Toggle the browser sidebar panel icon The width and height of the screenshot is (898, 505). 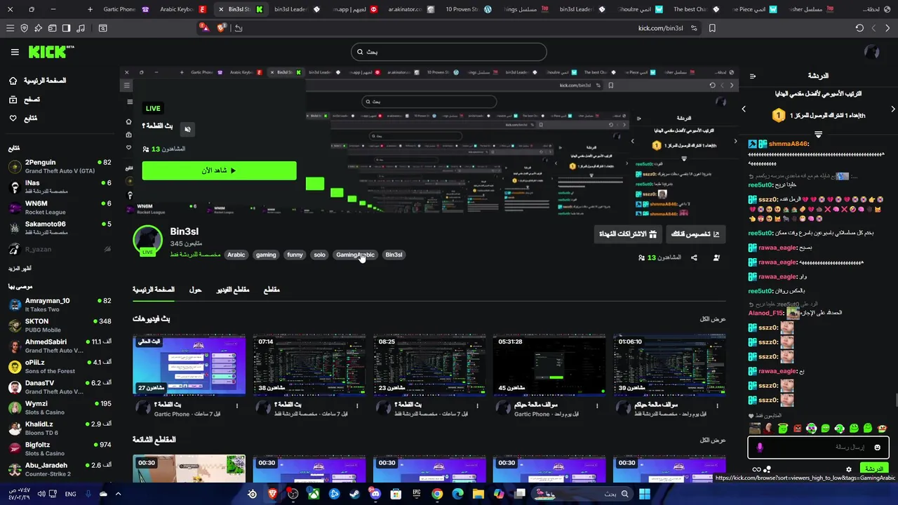66,28
